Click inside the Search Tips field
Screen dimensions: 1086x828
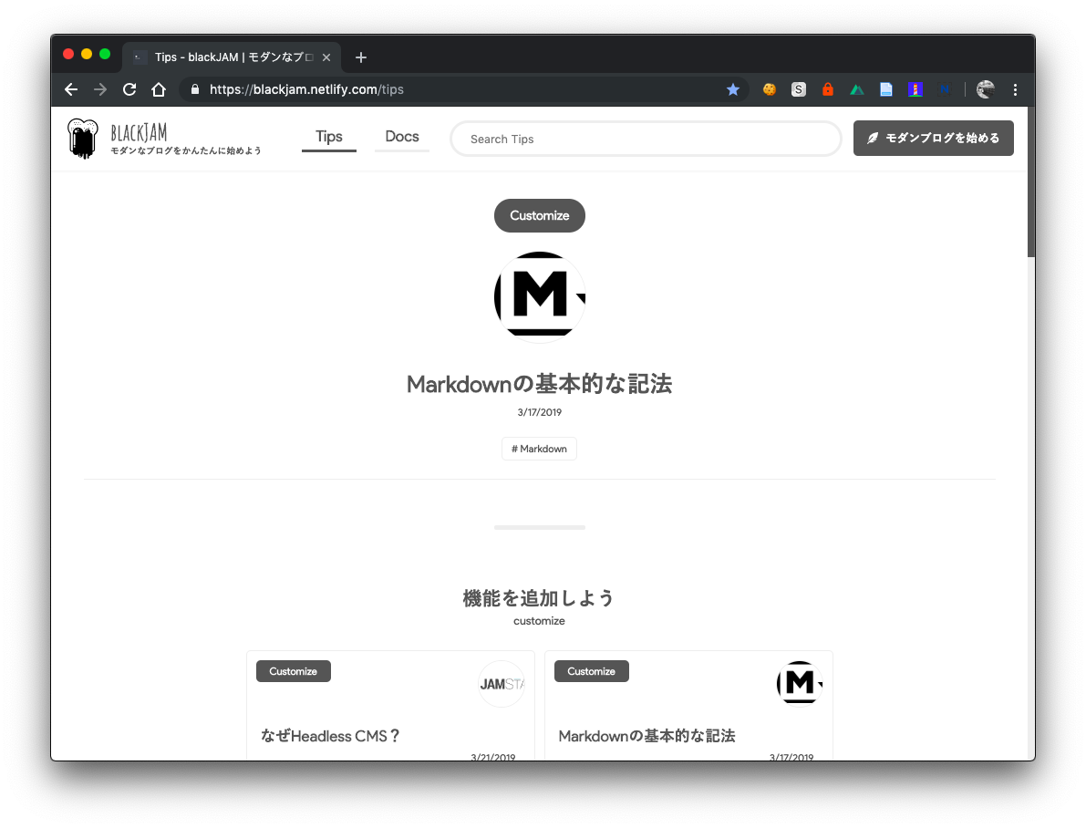click(646, 139)
